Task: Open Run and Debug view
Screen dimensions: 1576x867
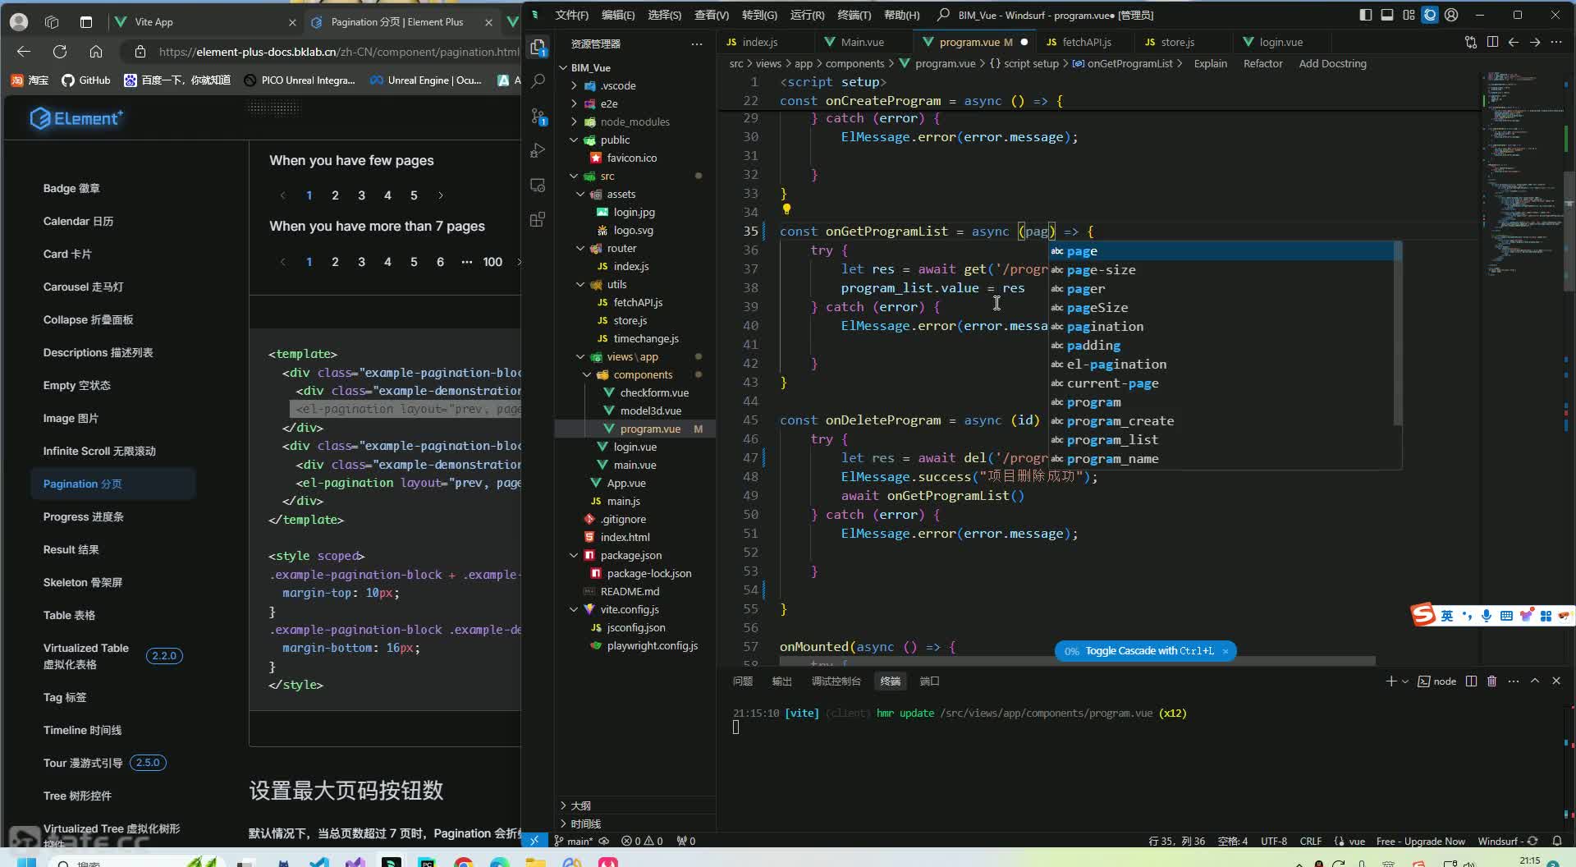Action: pos(538,151)
